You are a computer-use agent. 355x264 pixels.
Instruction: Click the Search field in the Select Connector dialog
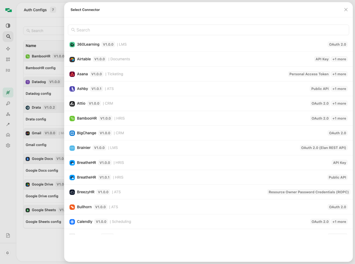tap(208, 30)
